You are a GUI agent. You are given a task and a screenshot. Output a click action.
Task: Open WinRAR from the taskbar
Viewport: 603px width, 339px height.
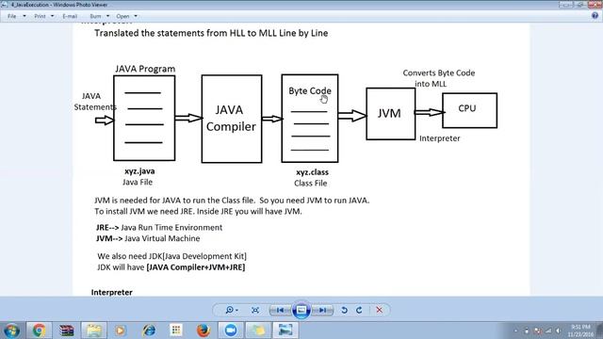(67, 331)
